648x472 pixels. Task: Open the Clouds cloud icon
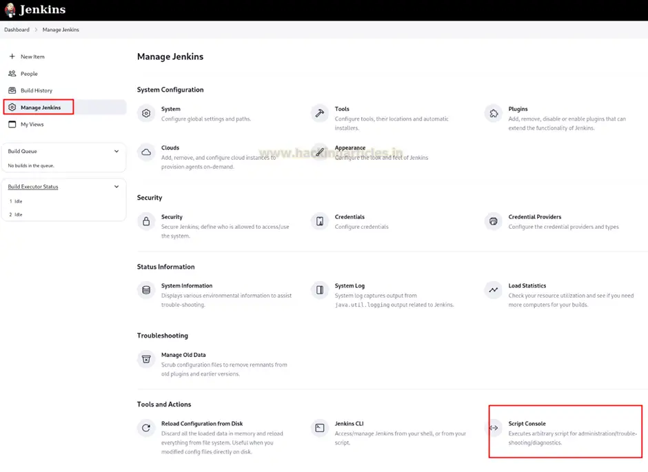tap(146, 152)
